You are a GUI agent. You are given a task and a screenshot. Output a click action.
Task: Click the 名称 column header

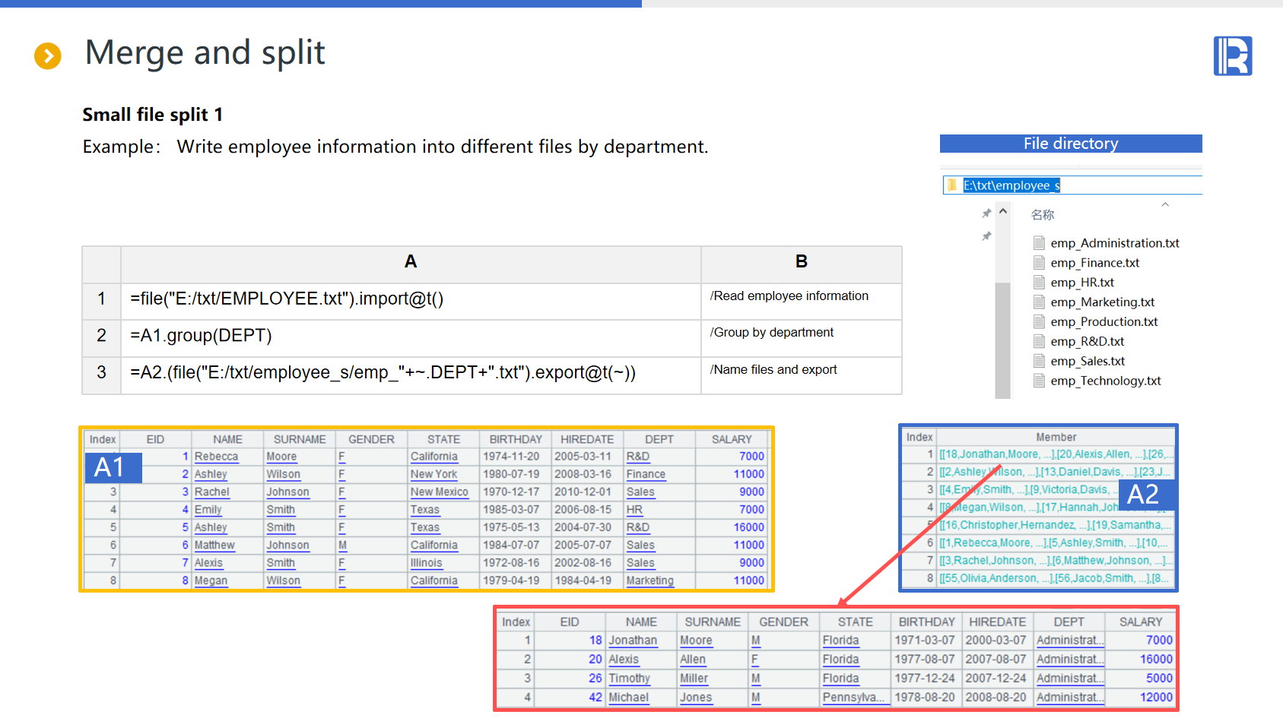click(1043, 215)
